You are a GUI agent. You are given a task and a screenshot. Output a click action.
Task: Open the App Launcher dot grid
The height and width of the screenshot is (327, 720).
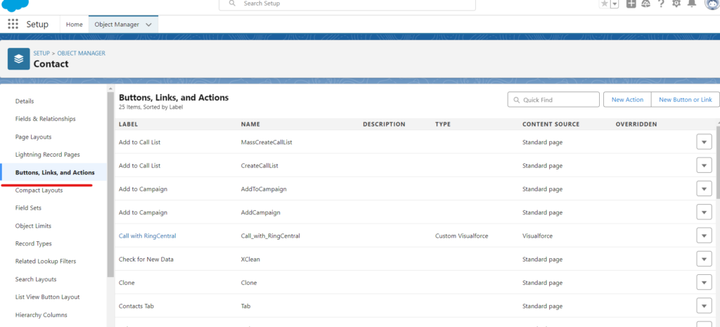click(13, 25)
